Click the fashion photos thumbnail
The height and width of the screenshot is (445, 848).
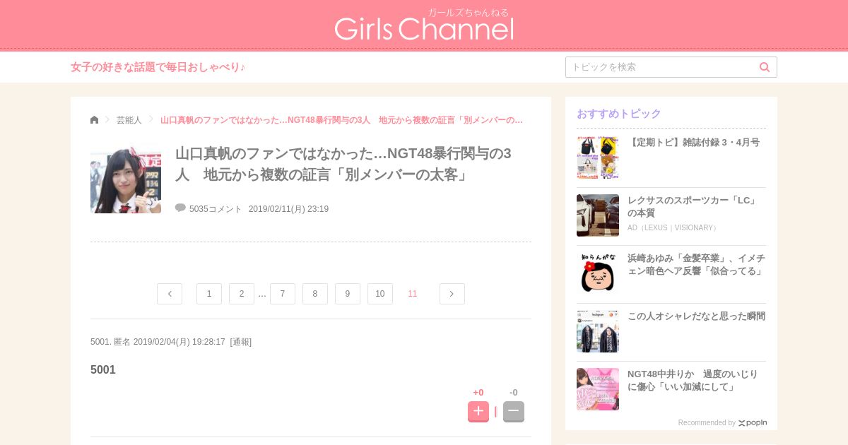(x=598, y=331)
